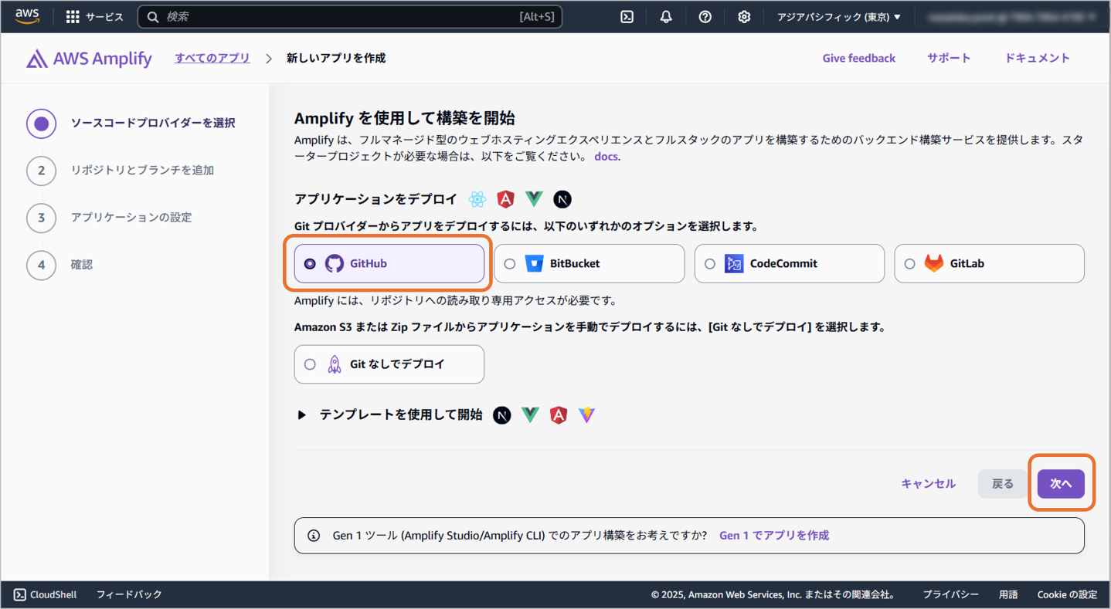Click the info icon in Gen 1 notice
Image resolution: width=1111 pixels, height=609 pixels.
[314, 535]
